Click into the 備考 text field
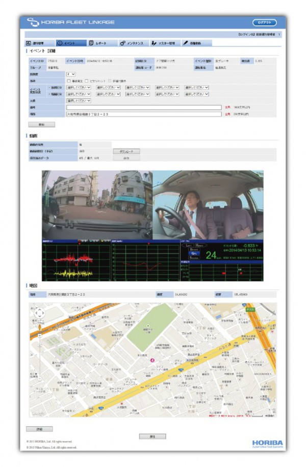This screenshot has height=467, width=306. click(144, 107)
